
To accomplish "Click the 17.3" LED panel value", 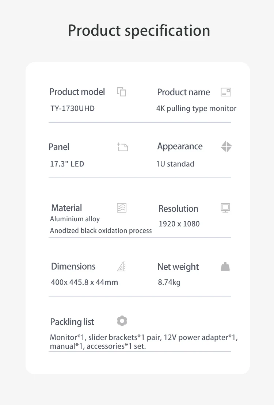I will pos(67,164).
